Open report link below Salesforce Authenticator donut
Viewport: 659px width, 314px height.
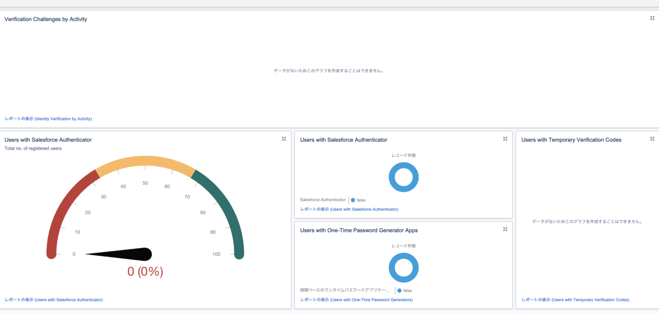pos(349,209)
